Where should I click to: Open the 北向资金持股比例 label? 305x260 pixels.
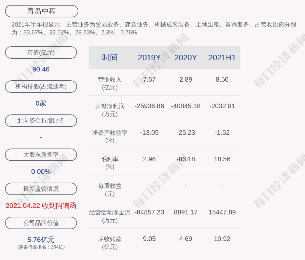click(x=41, y=121)
